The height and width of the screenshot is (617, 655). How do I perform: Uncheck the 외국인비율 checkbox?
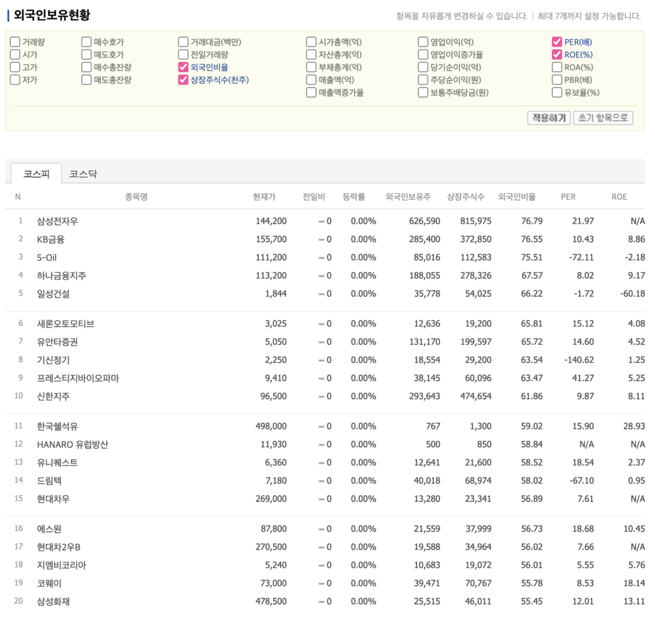[x=184, y=67]
